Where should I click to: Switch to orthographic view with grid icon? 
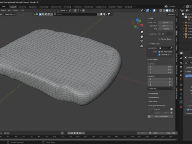(x=142, y=46)
